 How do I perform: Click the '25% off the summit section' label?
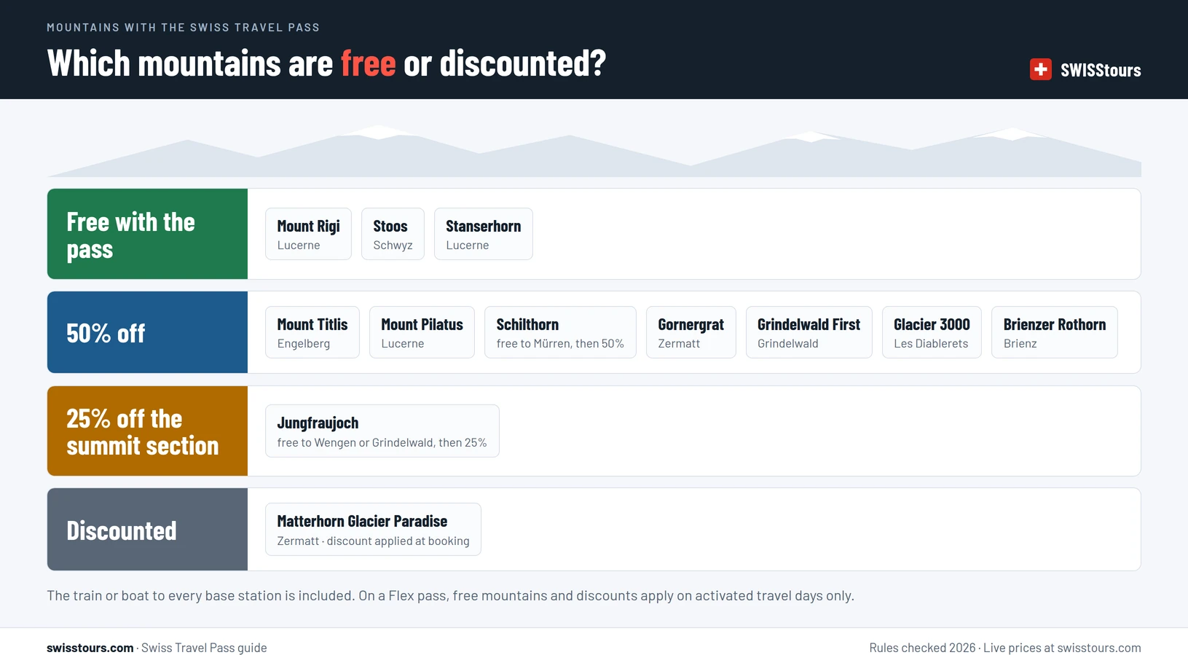147,431
